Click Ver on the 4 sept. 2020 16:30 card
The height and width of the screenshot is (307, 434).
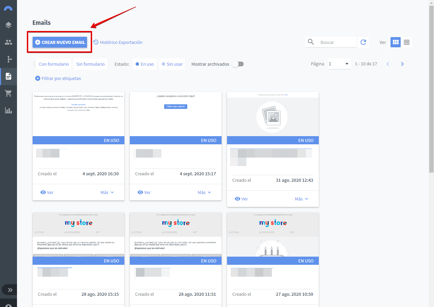pos(47,192)
